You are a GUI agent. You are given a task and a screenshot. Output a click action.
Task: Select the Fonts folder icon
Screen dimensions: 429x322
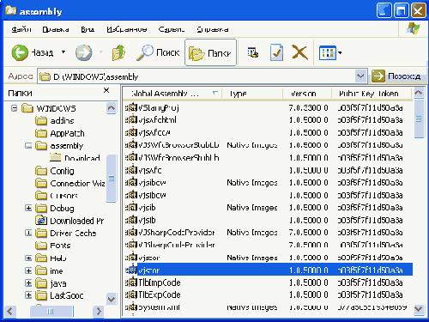coord(41,246)
